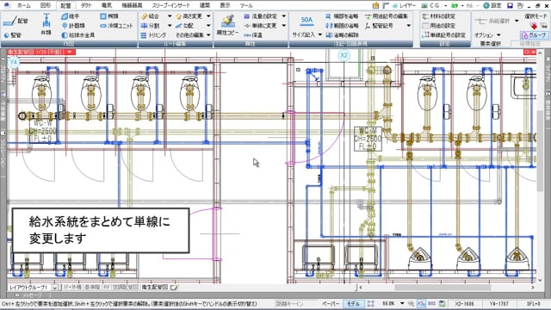
Task: Open the オプション dropdown
Action: (x=487, y=35)
